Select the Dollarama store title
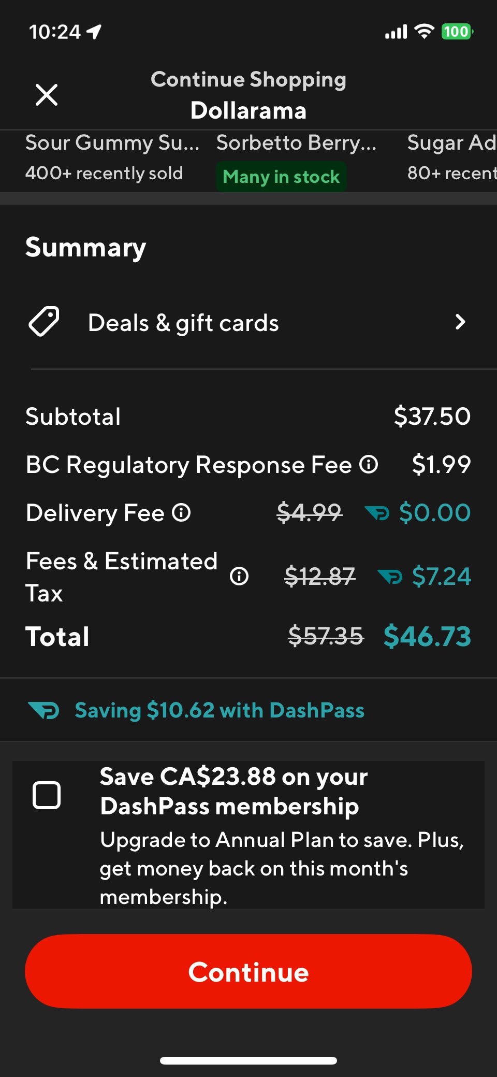The width and height of the screenshot is (497, 1077). 248,110
